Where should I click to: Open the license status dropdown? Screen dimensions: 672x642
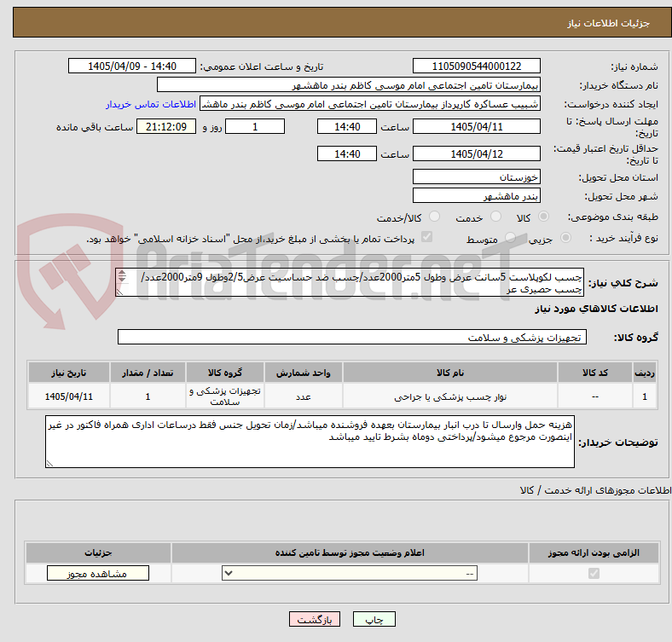coord(350,574)
